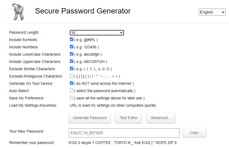
Task: Click URL to load my settings text
Action: pyautogui.click(x=113, y=105)
